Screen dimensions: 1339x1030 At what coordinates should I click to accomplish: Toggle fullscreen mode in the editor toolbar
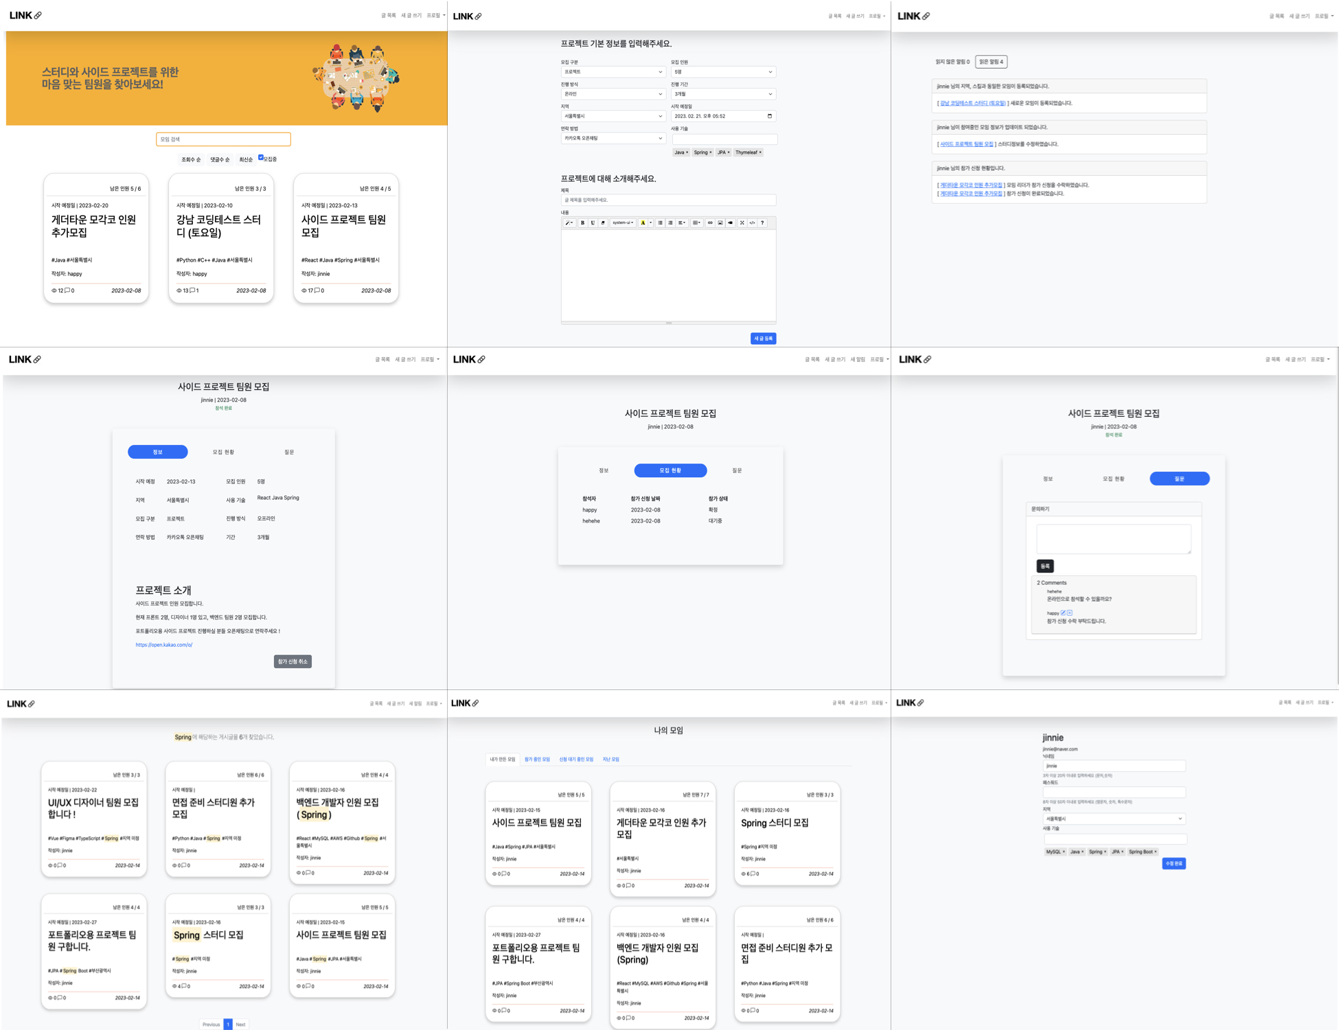(742, 222)
